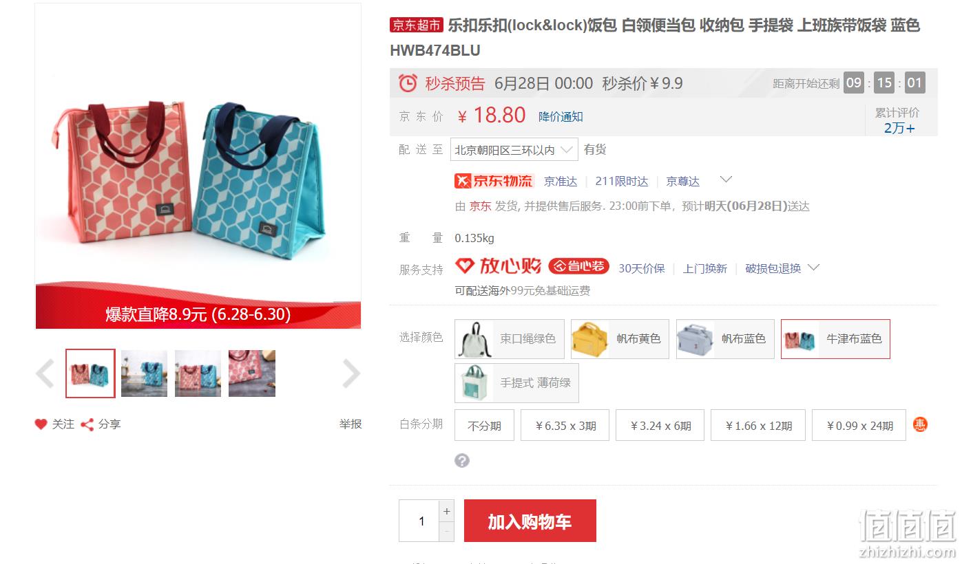Click the 秒杀预告 alarm clock icon

[x=408, y=83]
